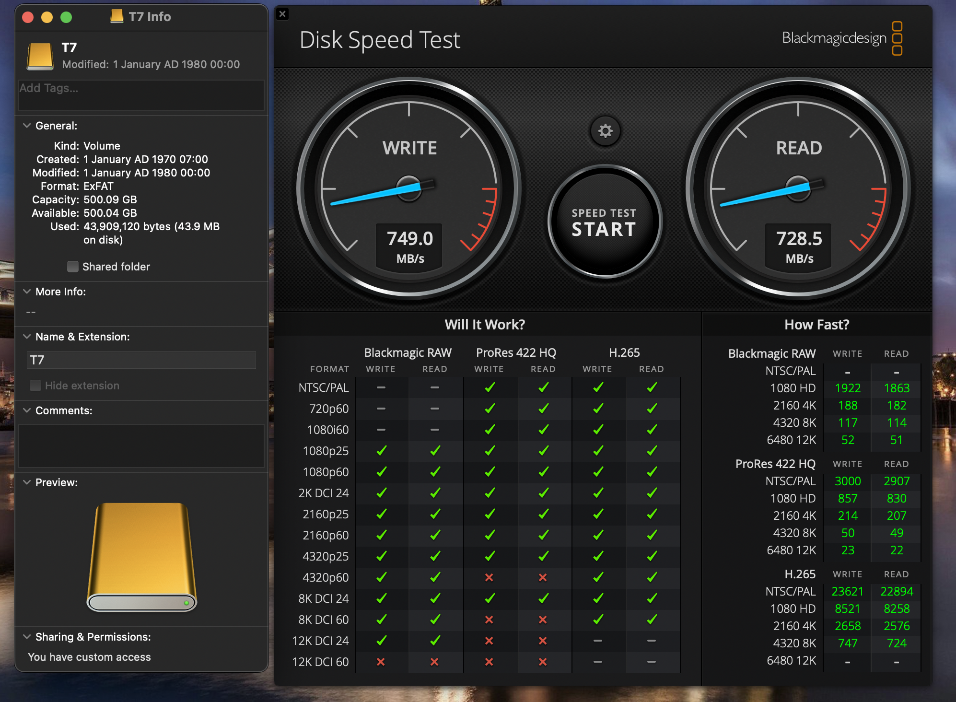Collapse the Comments section
Screen dimensions: 956x702
27,410
